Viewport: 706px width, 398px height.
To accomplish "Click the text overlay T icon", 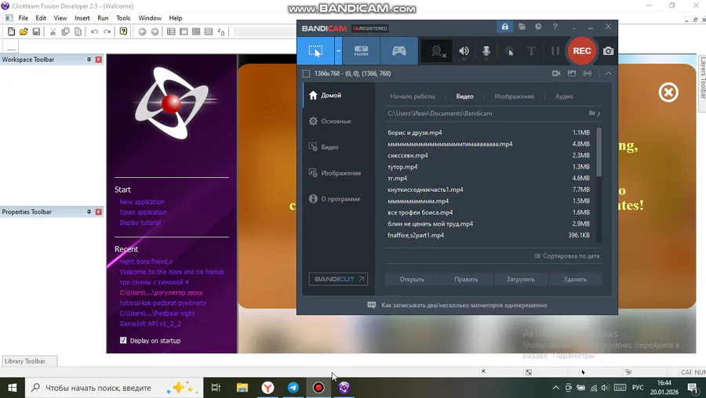I will click(531, 51).
